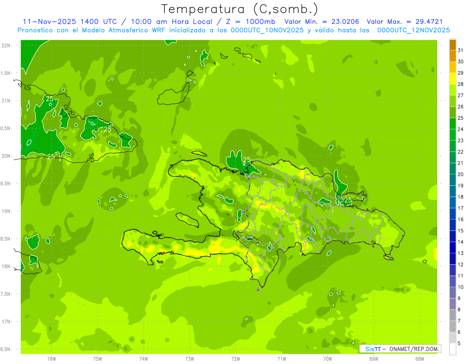Select the color scale value '27'

[461, 95]
